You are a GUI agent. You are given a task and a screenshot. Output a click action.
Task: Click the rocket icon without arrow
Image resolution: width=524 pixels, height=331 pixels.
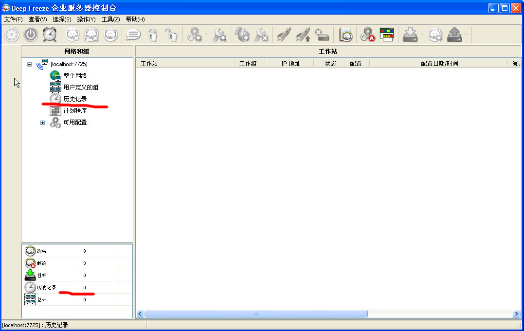point(284,35)
